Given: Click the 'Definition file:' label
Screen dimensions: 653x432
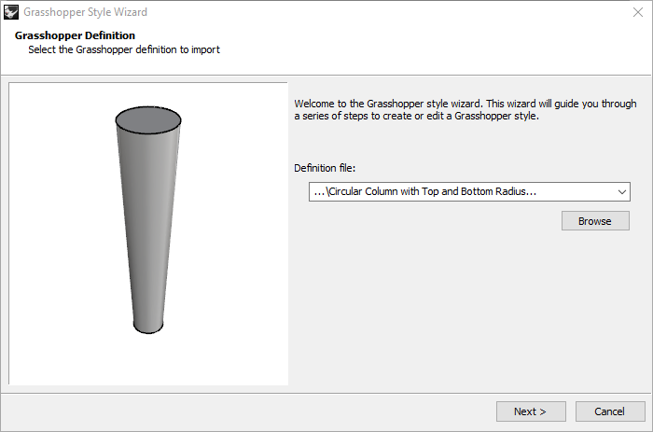Looking at the screenshot, I should tap(326, 168).
